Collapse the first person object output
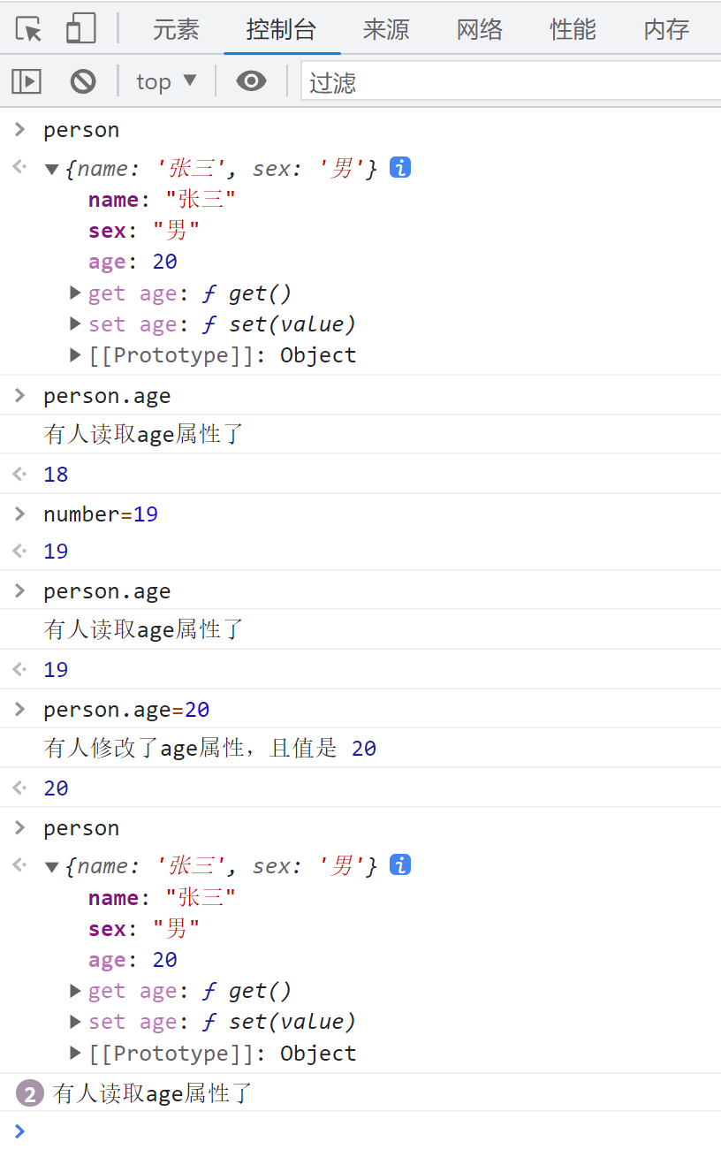The image size is (721, 1157). [52, 169]
